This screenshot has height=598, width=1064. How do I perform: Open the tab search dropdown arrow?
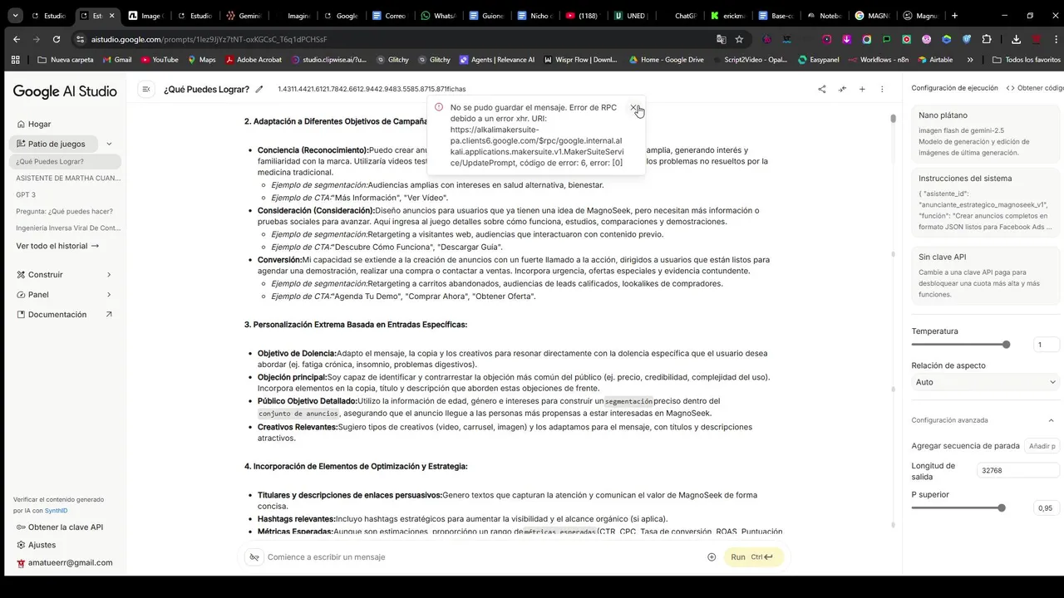coord(15,16)
